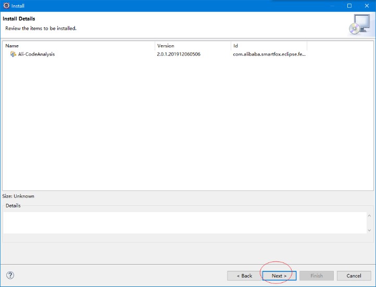Cancel the install wizard
The width and height of the screenshot is (376, 287).
(354, 276)
